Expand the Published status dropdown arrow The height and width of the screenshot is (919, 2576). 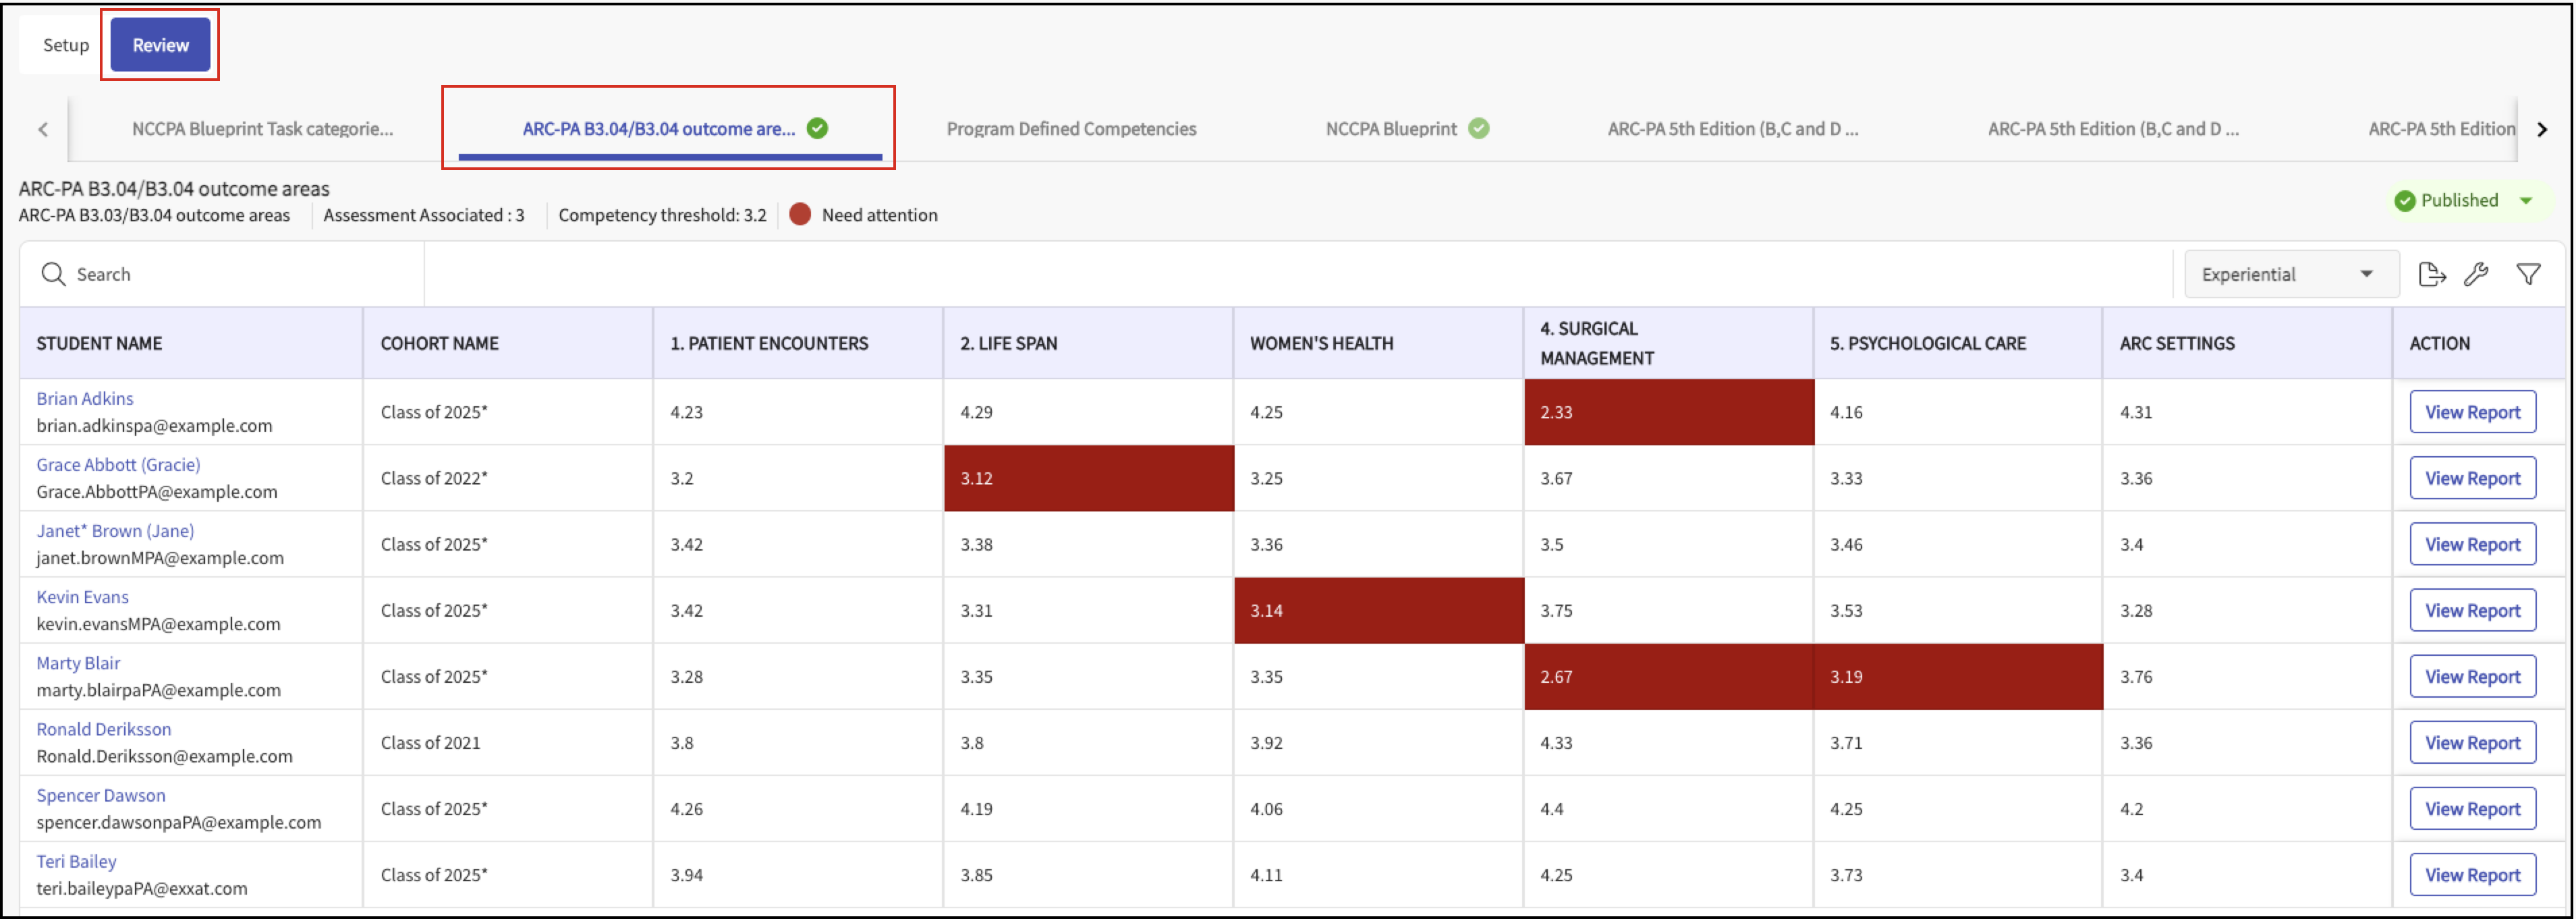(x=2526, y=201)
